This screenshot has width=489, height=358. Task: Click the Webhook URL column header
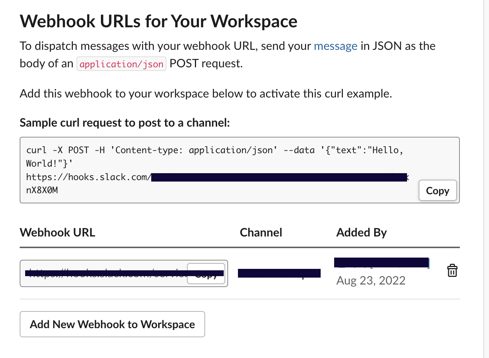point(58,232)
